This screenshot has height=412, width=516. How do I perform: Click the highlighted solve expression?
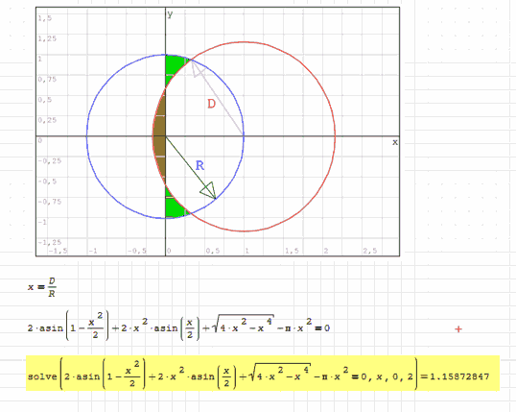[263, 374]
